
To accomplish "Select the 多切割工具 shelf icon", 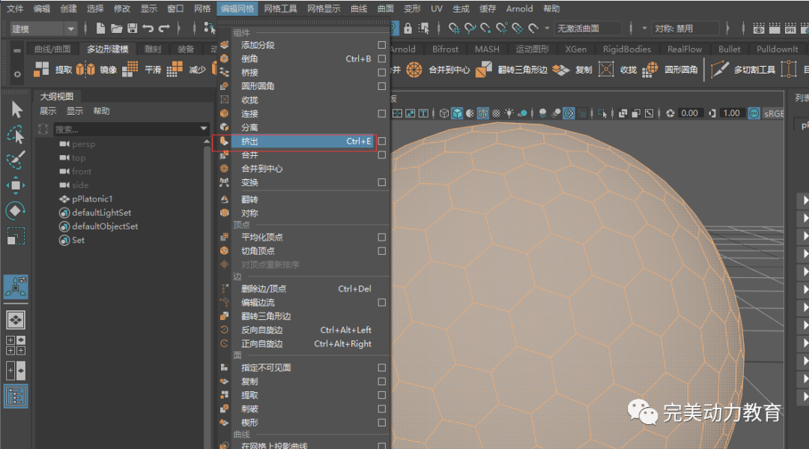I will point(720,69).
